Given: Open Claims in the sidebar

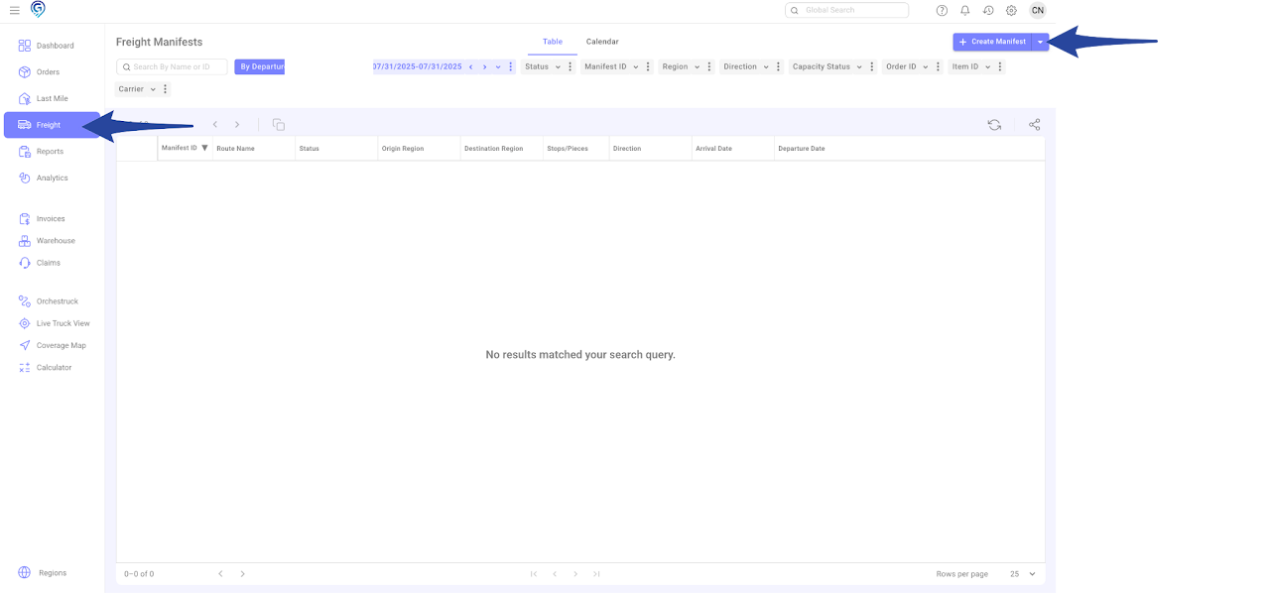Looking at the screenshot, I should click(52, 263).
